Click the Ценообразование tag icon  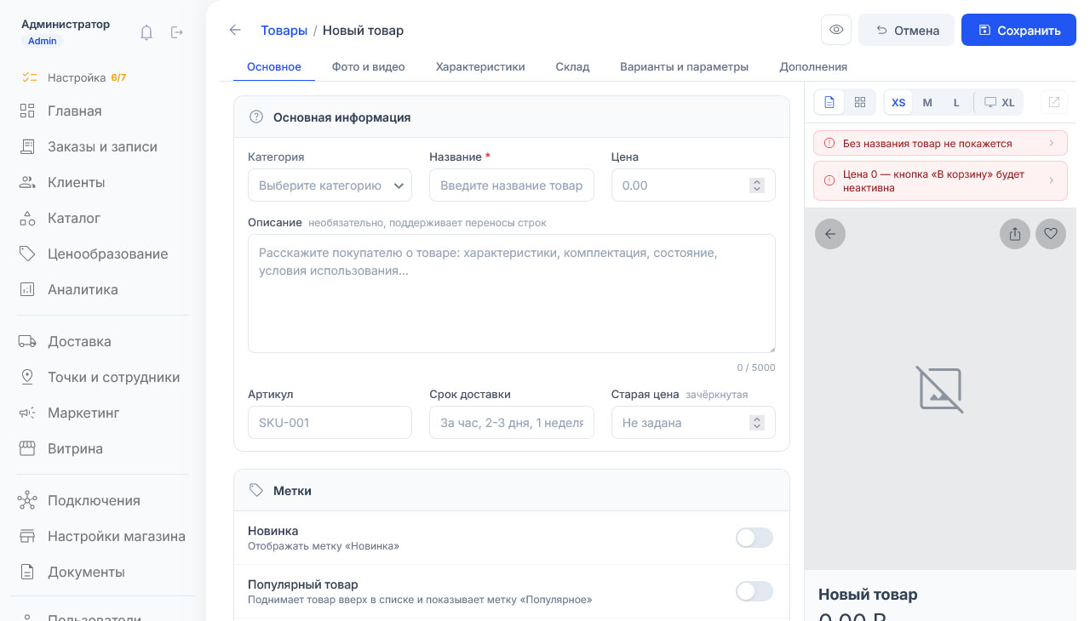27,254
